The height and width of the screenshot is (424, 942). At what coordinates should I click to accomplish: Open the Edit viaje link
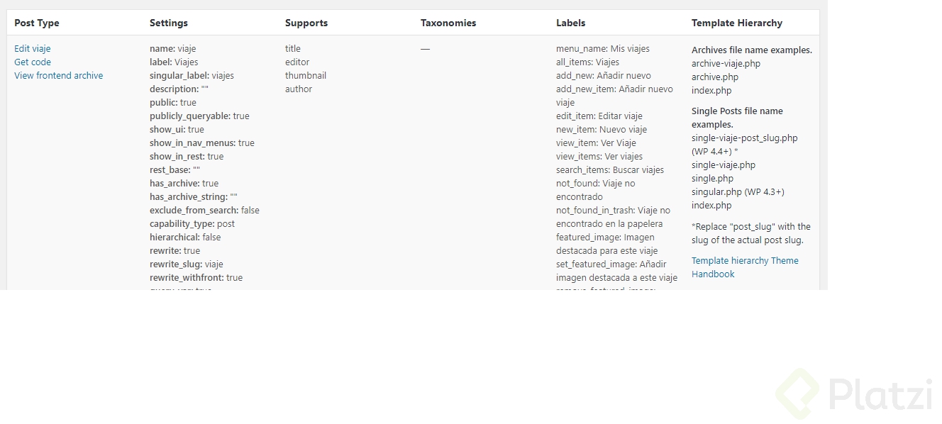(33, 49)
